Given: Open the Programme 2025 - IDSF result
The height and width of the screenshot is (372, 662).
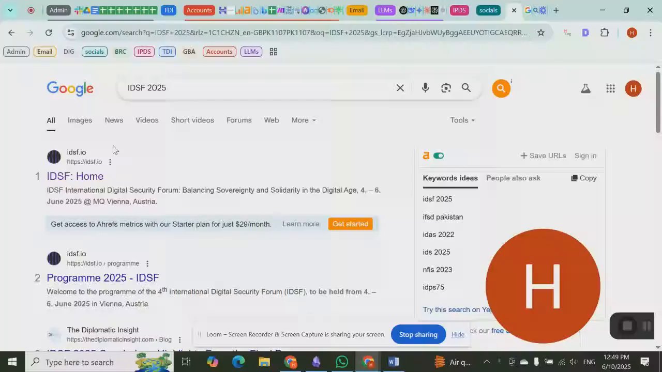Looking at the screenshot, I should tap(103, 278).
